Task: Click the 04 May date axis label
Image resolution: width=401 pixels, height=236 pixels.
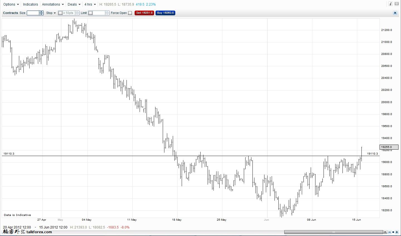Action: (87, 220)
